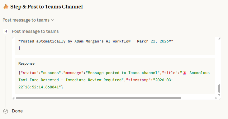228x119 pixels.
Task: Collapse the Post message to teams chevron
Action: tap(53, 20)
